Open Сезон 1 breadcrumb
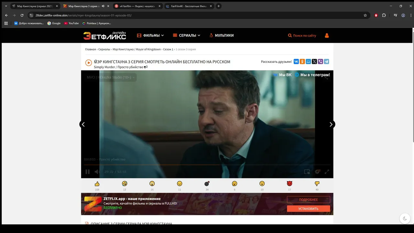414x233 pixels. point(168,49)
